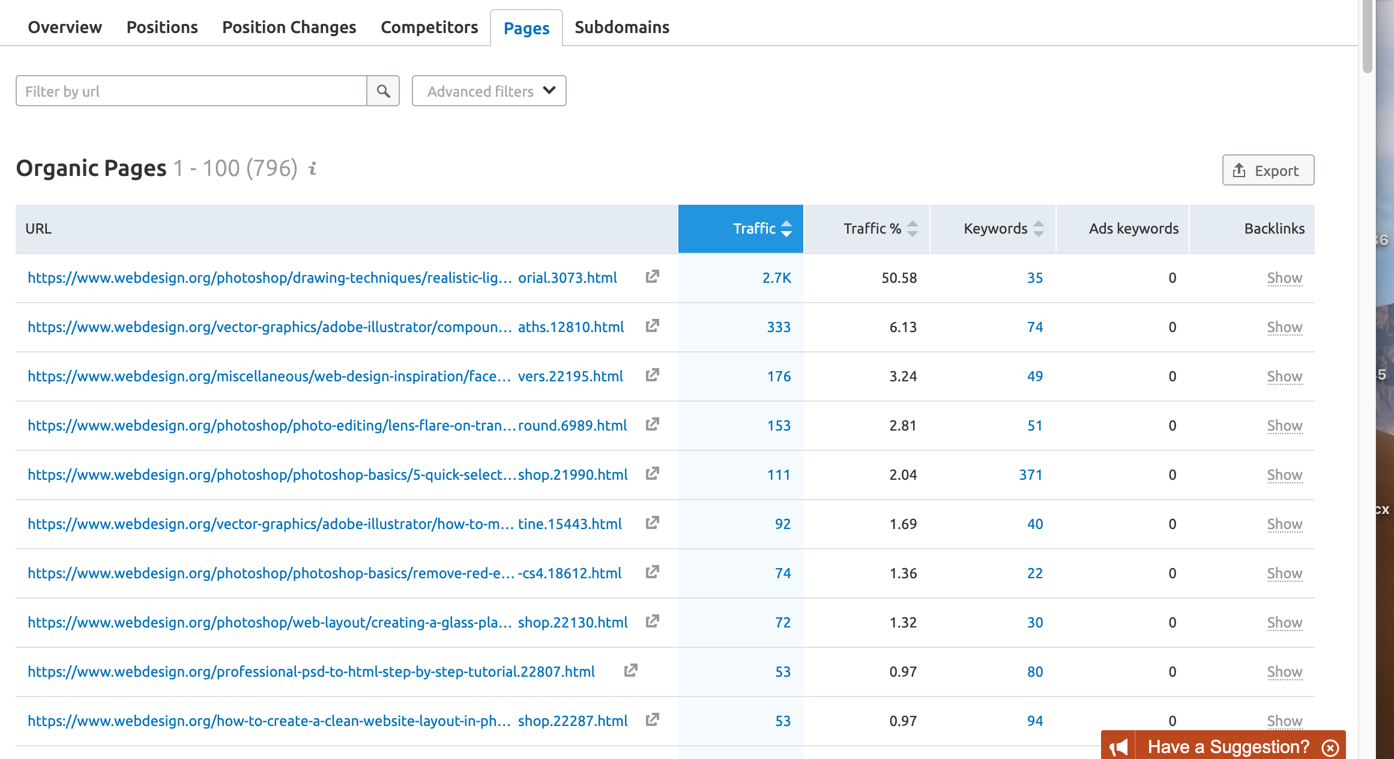Open the Have a Suggestion feedback button
Viewport: 1394px width, 759px height.
pos(1223,746)
